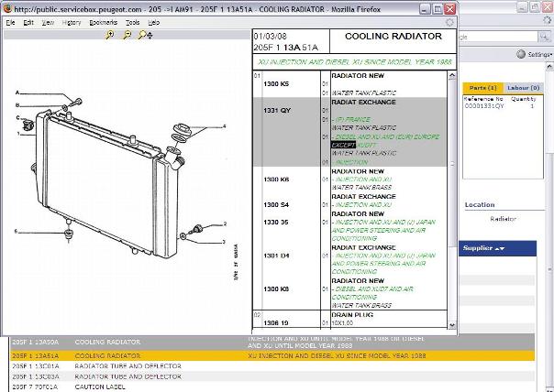Select part number 1301 D4
The width and height of the screenshot is (554, 392).
point(276,256)
